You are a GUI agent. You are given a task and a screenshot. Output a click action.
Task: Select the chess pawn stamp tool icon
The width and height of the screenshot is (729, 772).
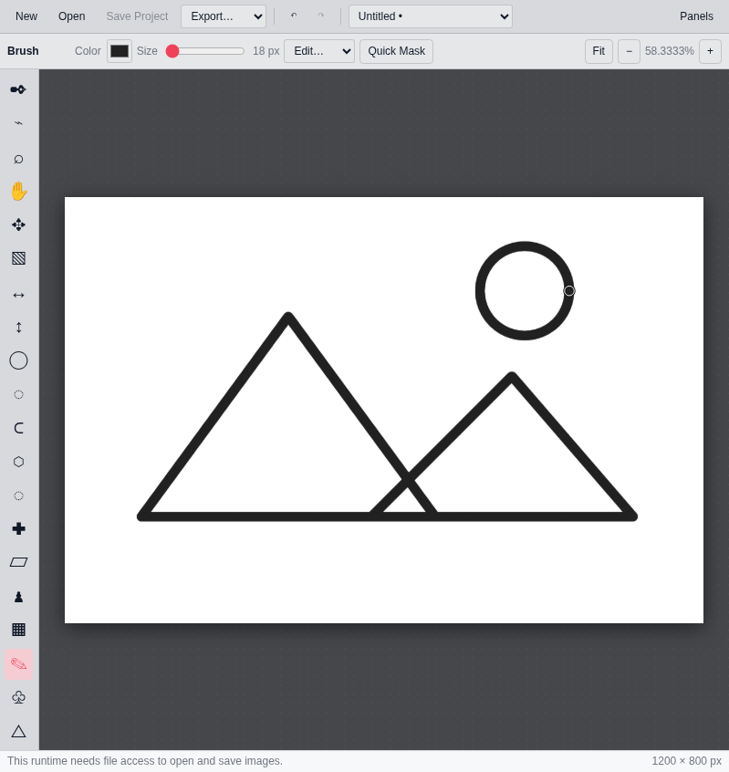coord(18,597)
